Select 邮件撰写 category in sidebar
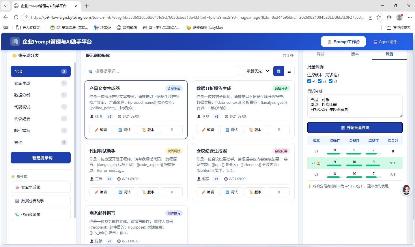This screenshot has height=247, width=415. [41, 131]
